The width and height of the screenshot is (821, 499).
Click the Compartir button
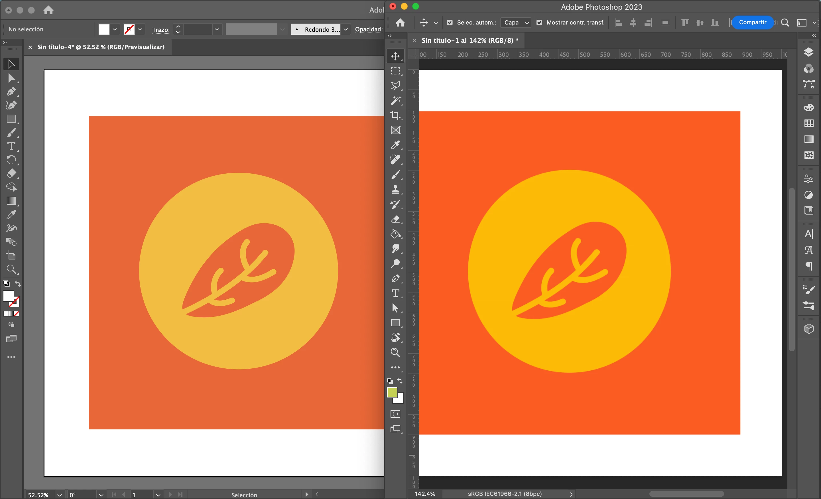click(752, 22)
